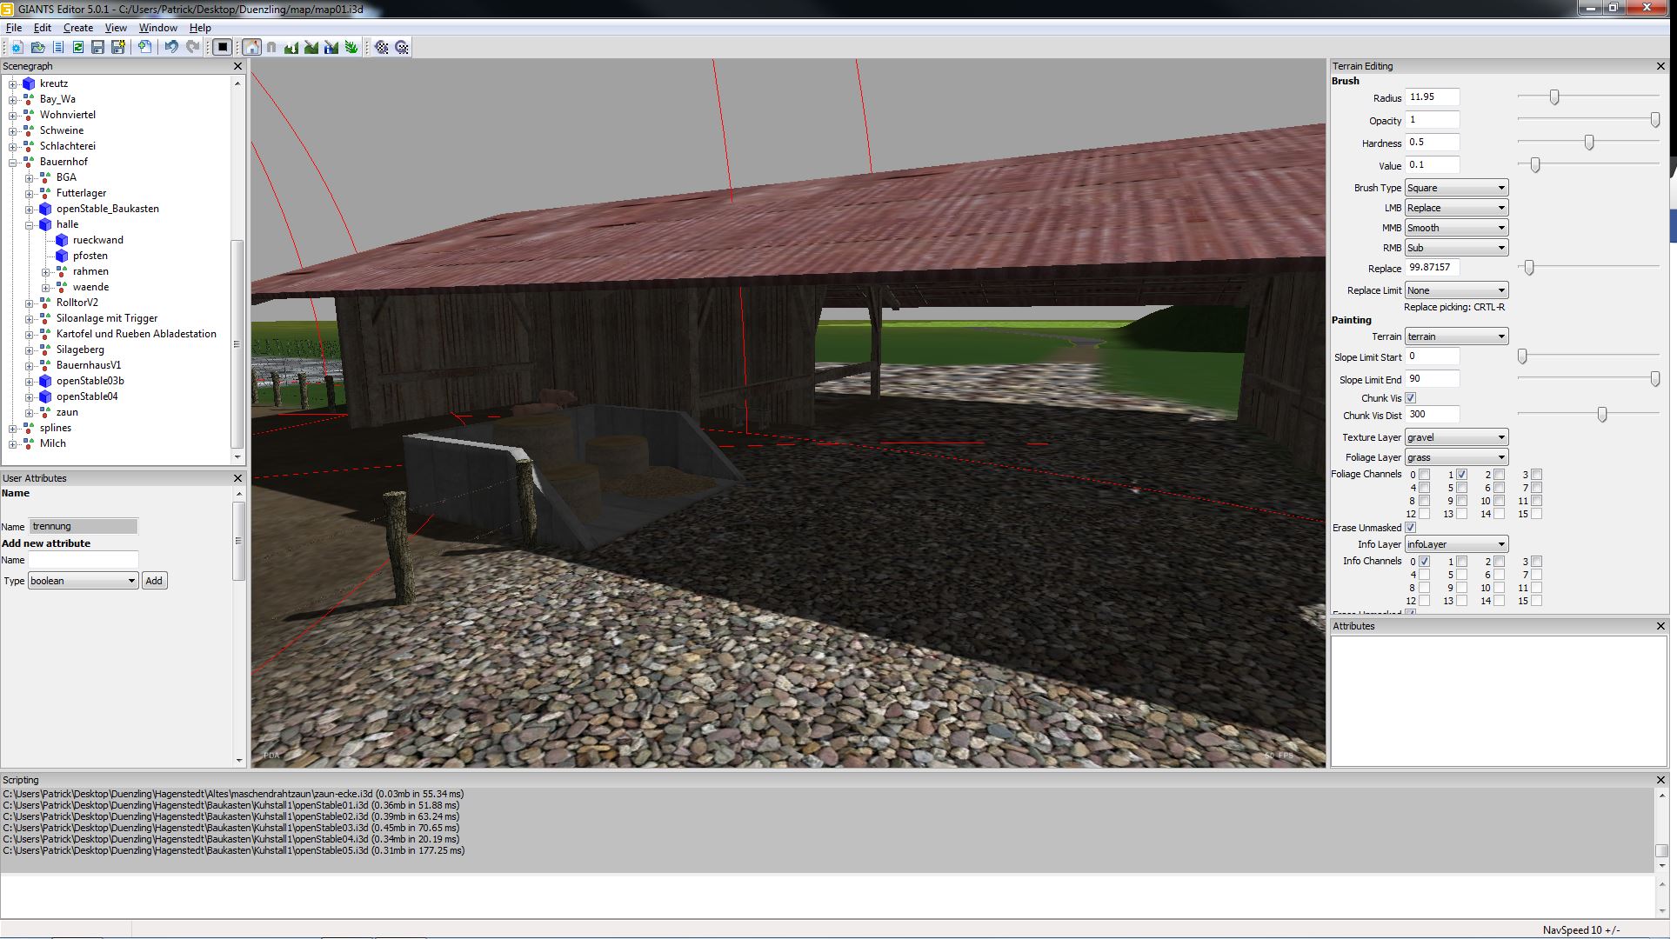Adjust the Hardness slider handle
This screenshot has height=939, width=1677.
point(1589,143)
